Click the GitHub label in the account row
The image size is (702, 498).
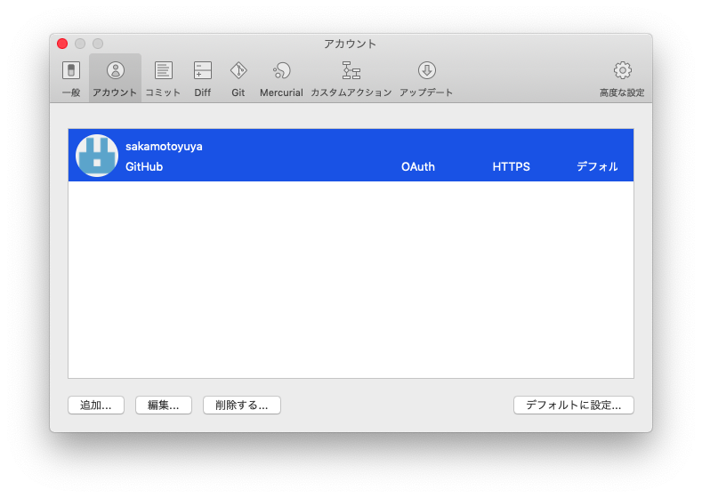tap(144, 167)
